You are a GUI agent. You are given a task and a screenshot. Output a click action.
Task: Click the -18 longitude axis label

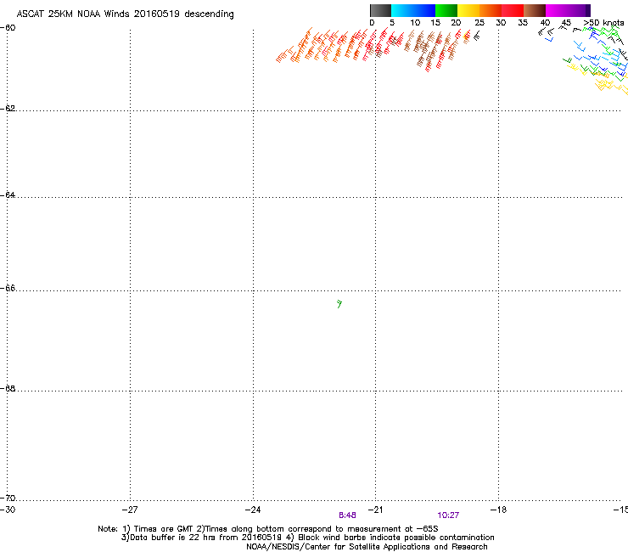point(499,510)
